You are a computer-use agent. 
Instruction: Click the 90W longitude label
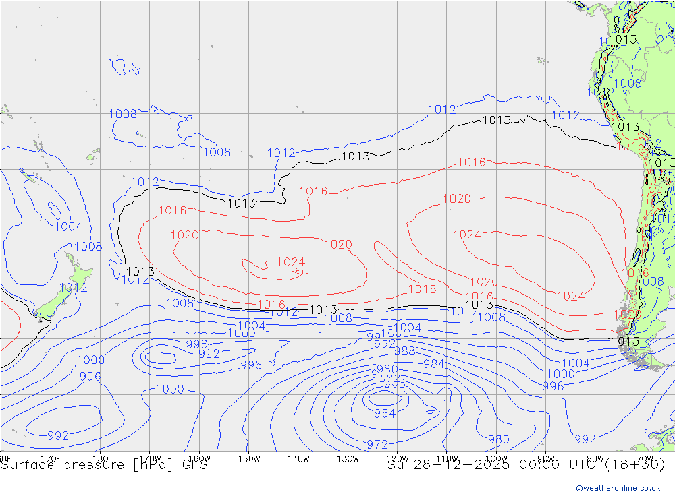[x=545, y=458]
